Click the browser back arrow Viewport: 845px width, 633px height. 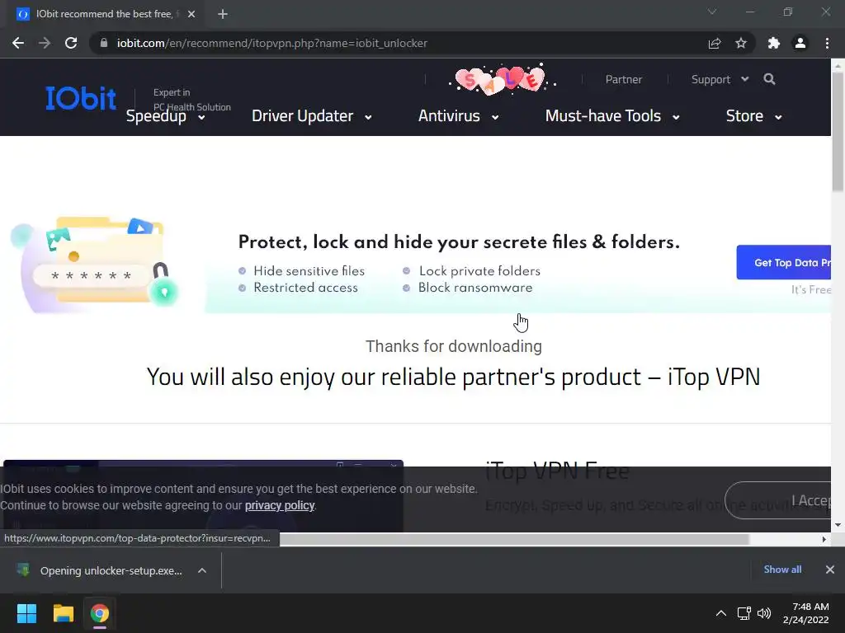[18, 43]
